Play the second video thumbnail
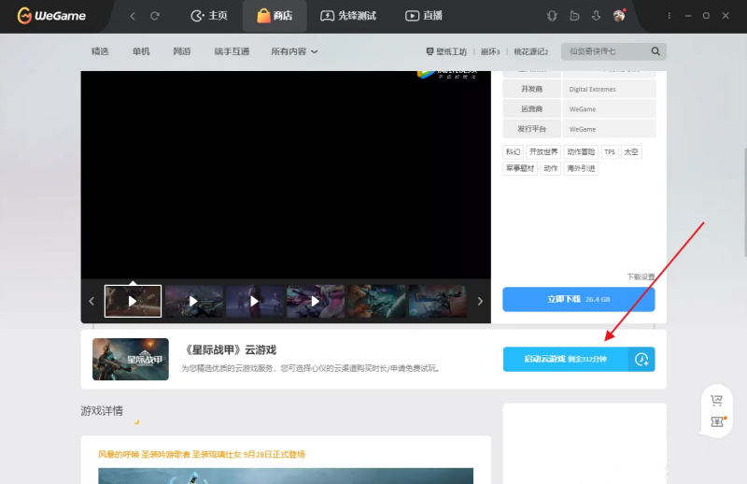747x484 pixels. coord(194,302)
